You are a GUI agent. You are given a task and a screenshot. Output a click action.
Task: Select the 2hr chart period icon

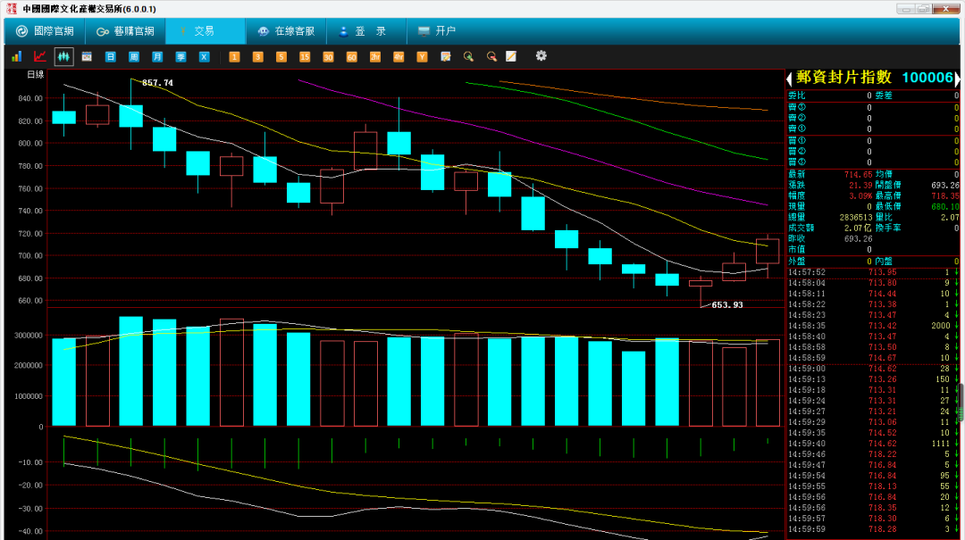pos(374,56)
